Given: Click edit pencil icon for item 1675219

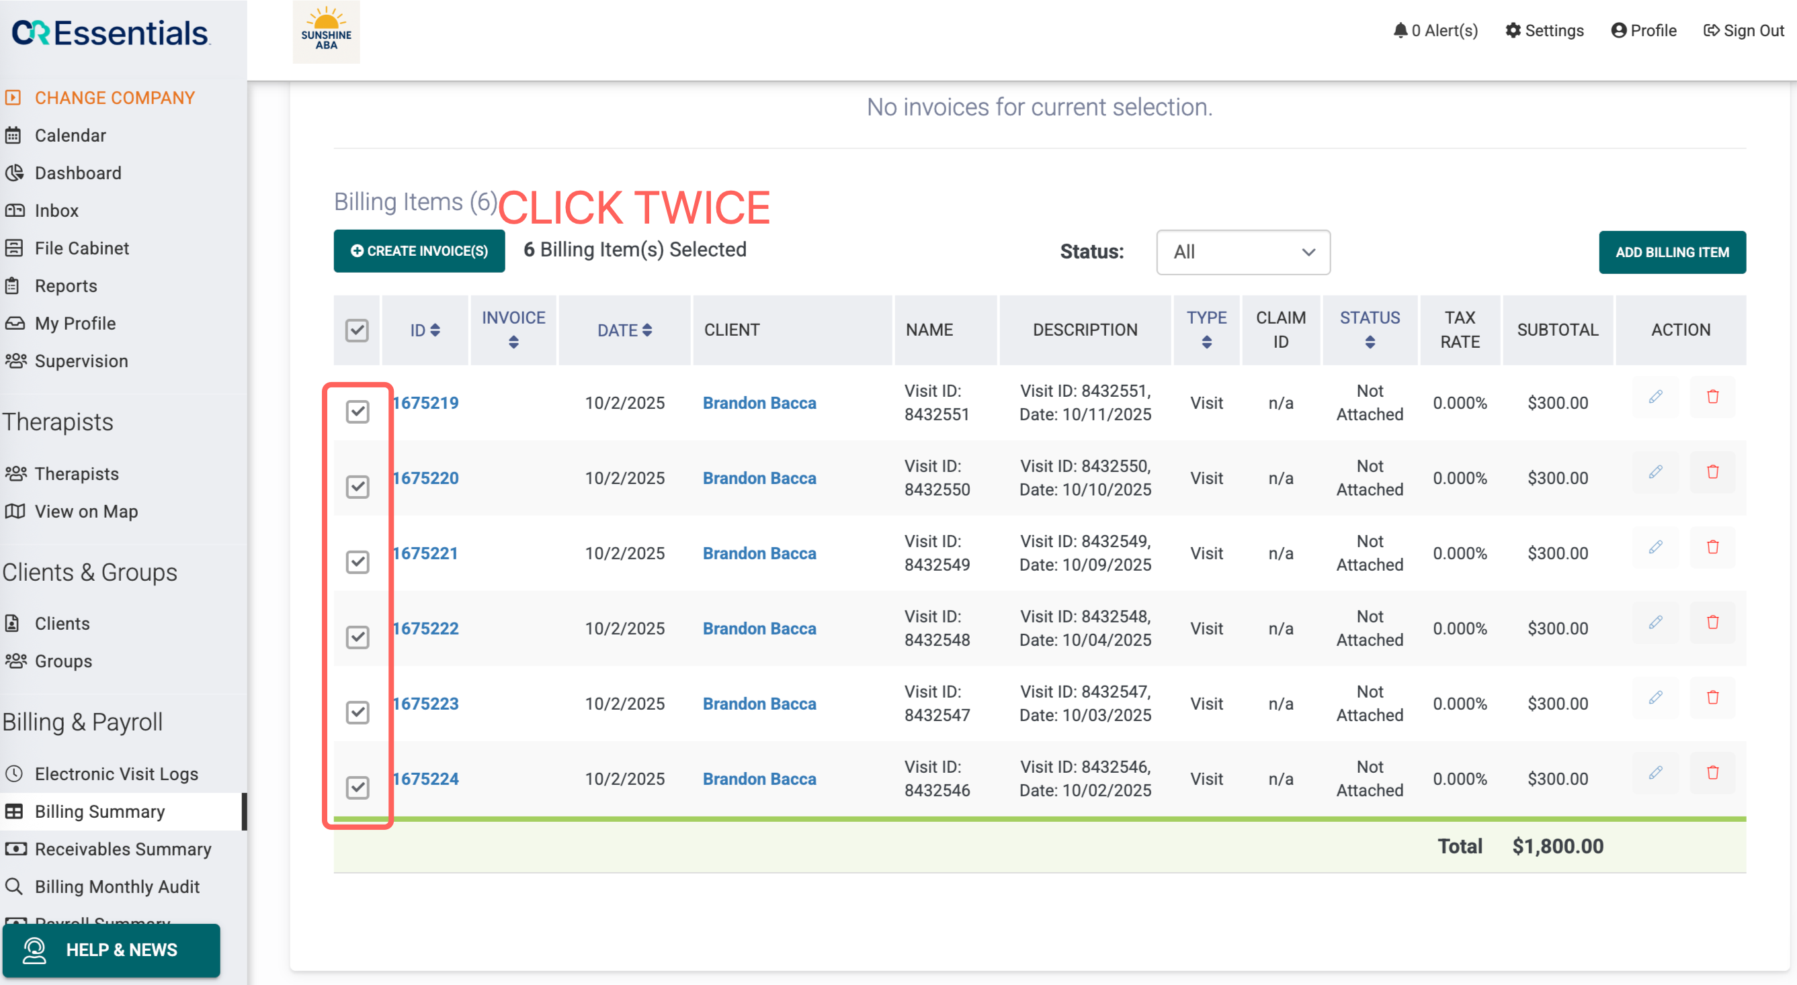Looking at the screenshot, I should [x=1655, y=397].
